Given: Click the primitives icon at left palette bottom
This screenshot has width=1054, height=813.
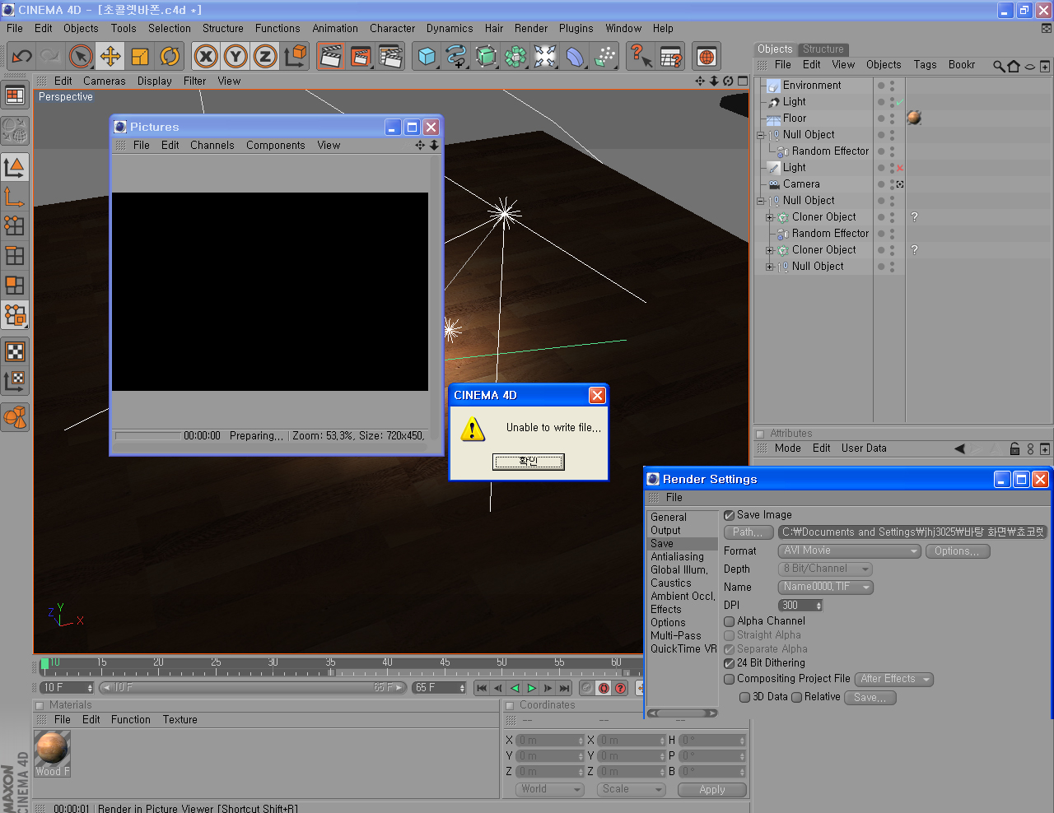Looking at the screenshot, I should click(15, 417).
